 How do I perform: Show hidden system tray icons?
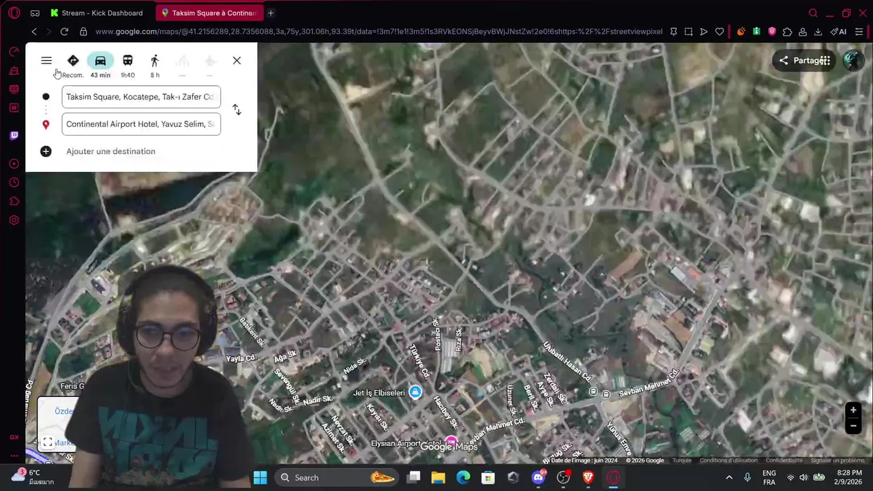coord(729,477)
